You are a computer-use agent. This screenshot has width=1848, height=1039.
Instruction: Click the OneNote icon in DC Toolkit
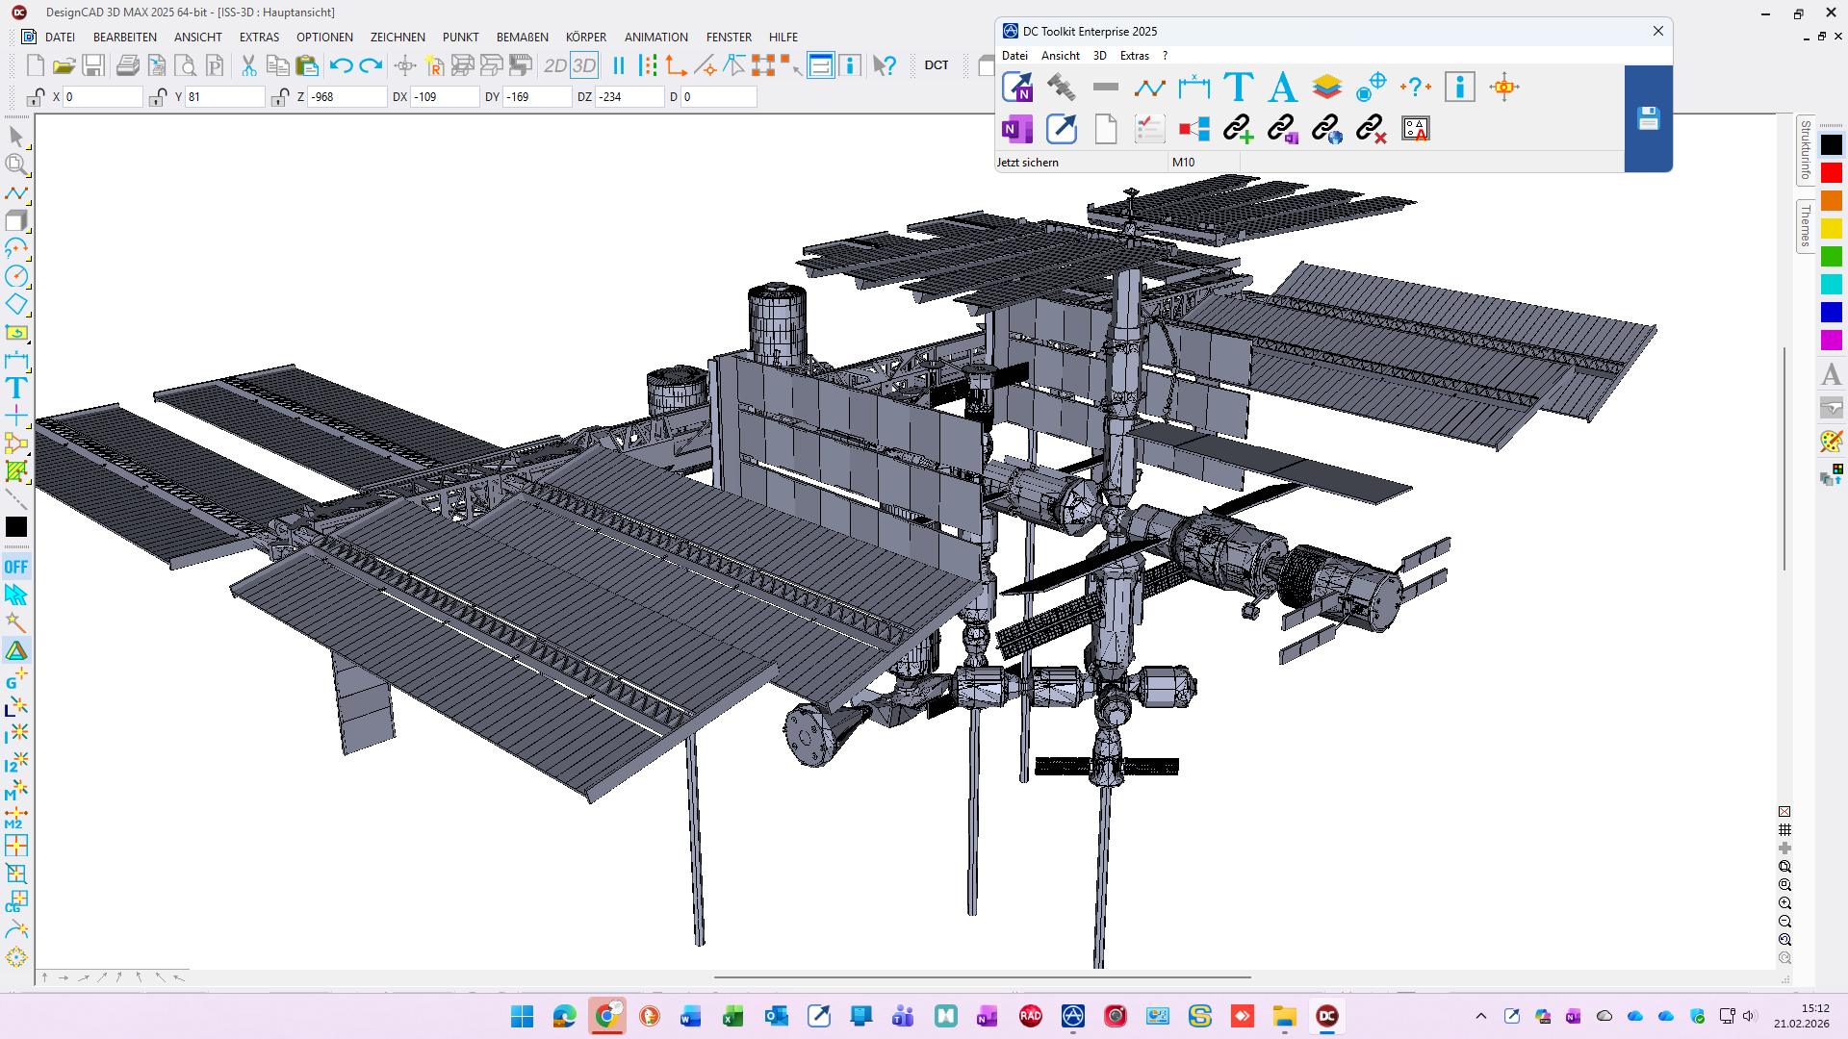point(1016,129)
